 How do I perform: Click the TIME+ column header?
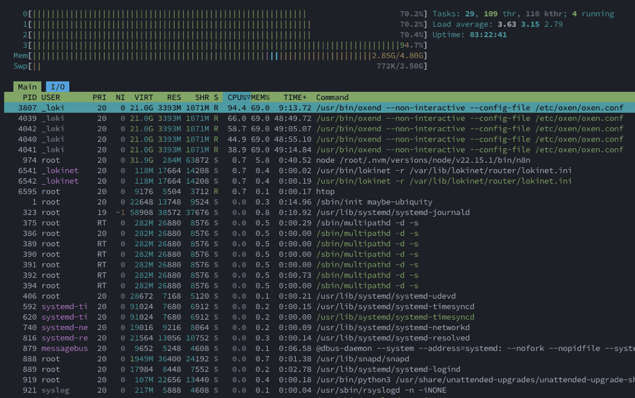click(x=295, y=97)
